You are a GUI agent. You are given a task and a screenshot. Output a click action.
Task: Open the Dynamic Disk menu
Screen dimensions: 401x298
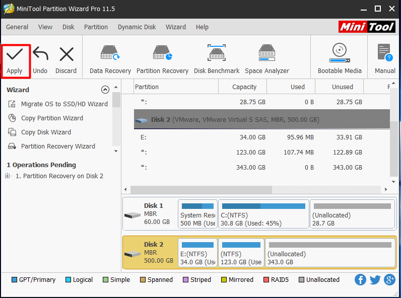(x=137, y=27)
